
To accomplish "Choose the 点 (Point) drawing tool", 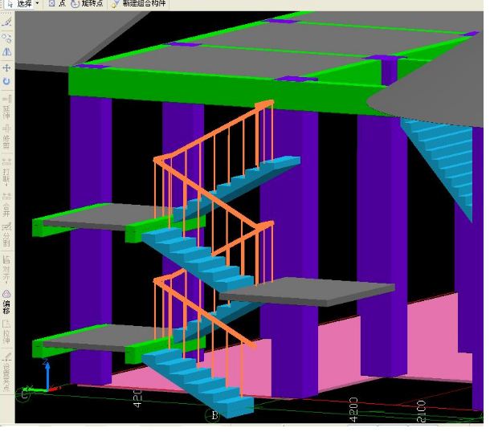I will click(x=57, y=3).
